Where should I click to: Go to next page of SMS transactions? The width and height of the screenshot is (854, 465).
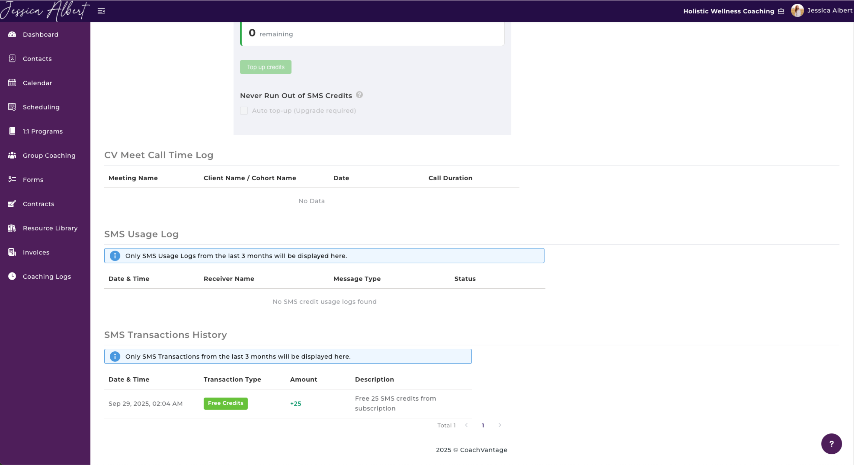tap(500, 425)
